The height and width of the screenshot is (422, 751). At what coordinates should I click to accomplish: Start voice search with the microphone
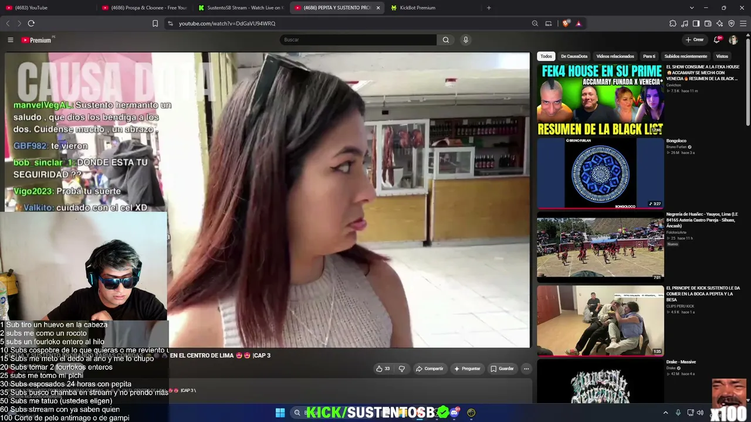tap(466, 40)
